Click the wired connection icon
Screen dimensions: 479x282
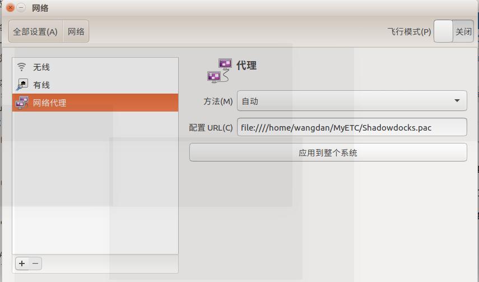(22, 85)
